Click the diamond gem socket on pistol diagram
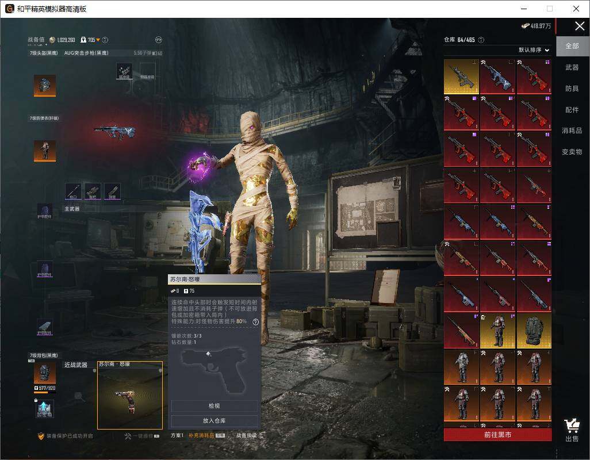 pos(209,354)
